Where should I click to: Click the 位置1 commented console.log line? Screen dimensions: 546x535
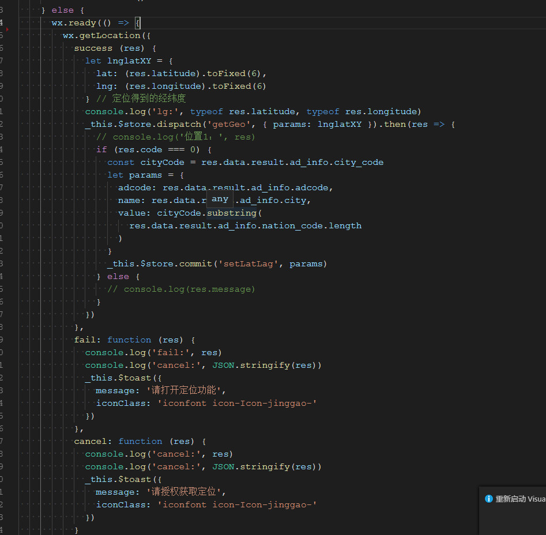[x=175, y=137]
